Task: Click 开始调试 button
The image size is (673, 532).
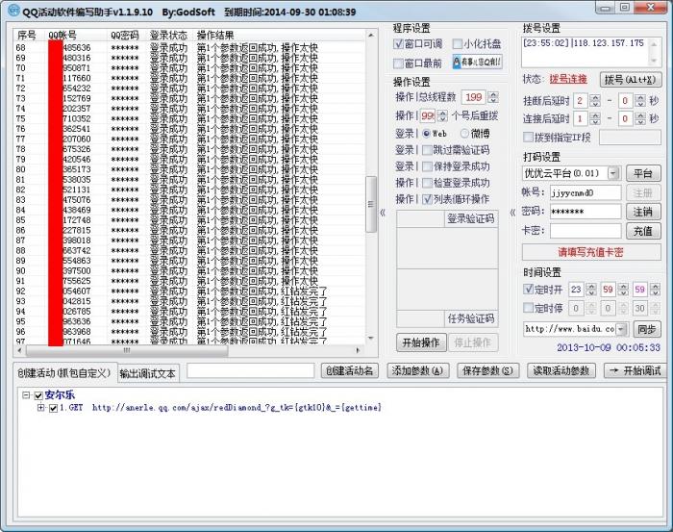Action: pyautogui.click(x=636, y=370)
